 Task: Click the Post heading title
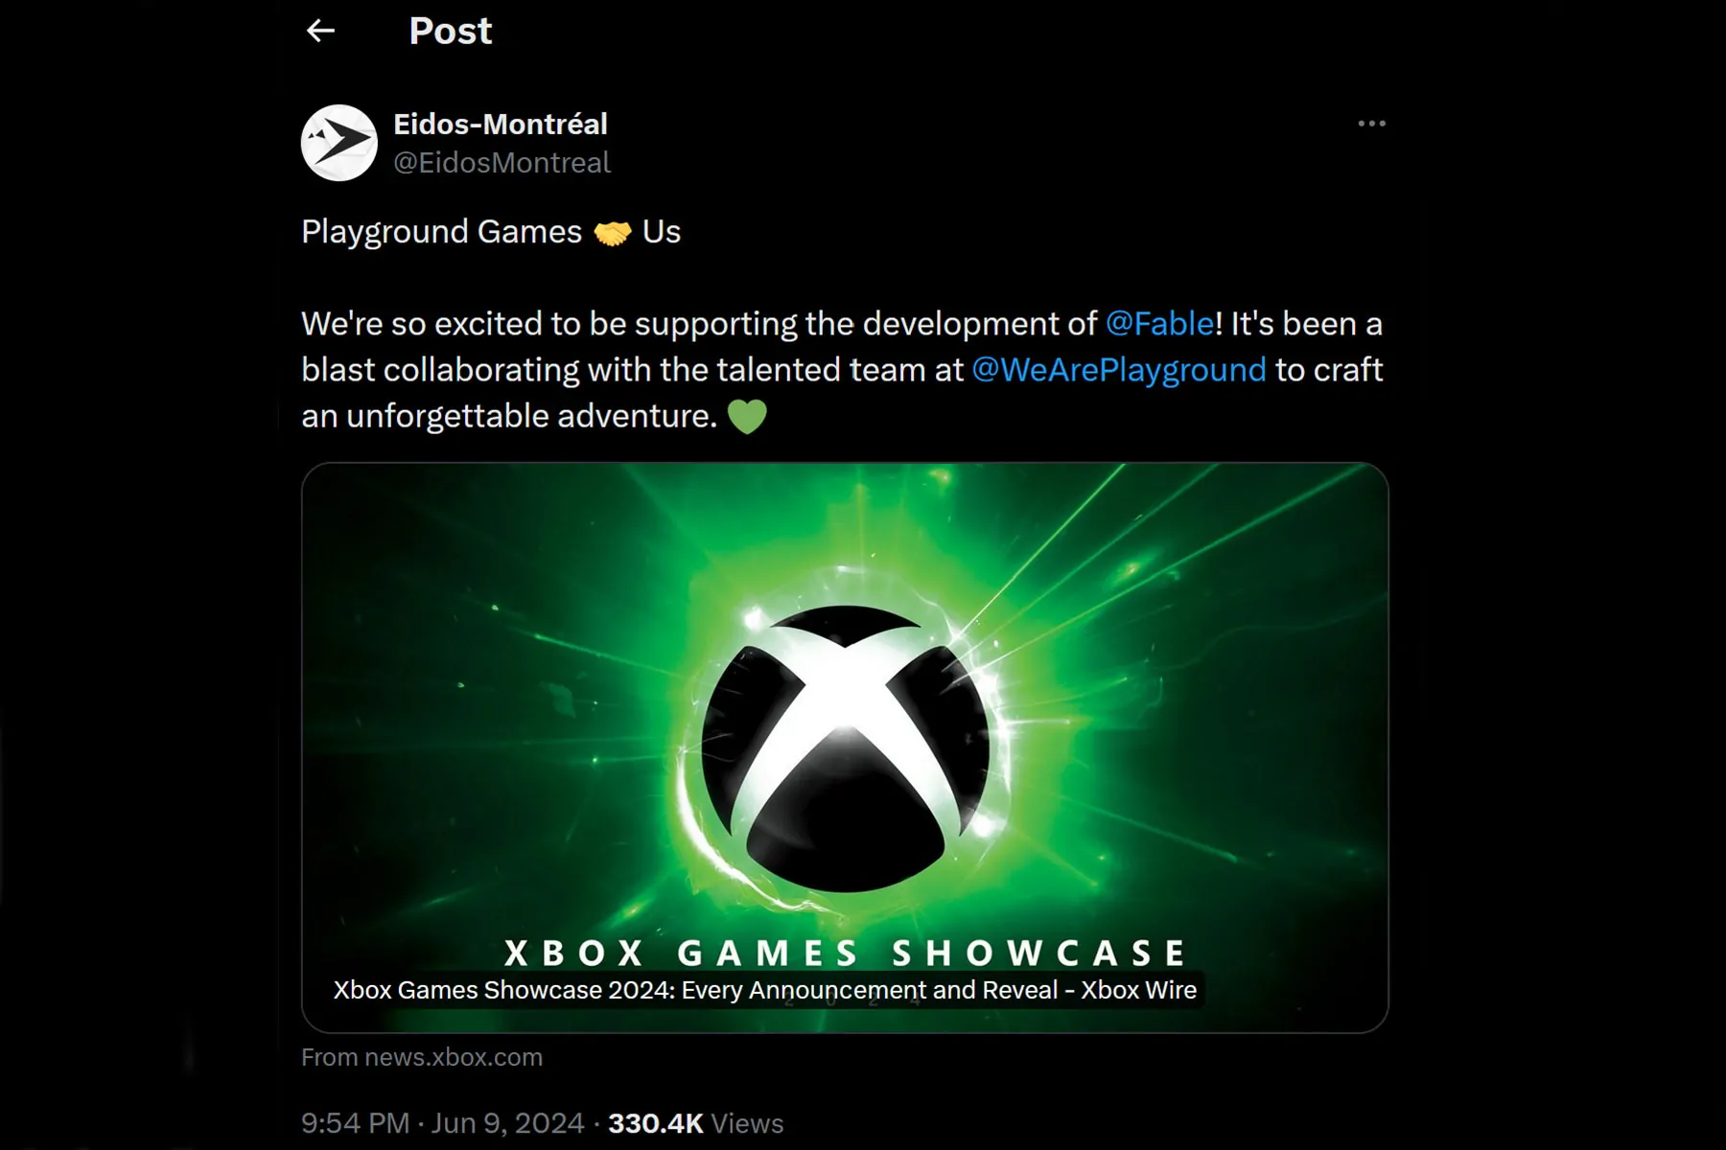pos(451,31)
